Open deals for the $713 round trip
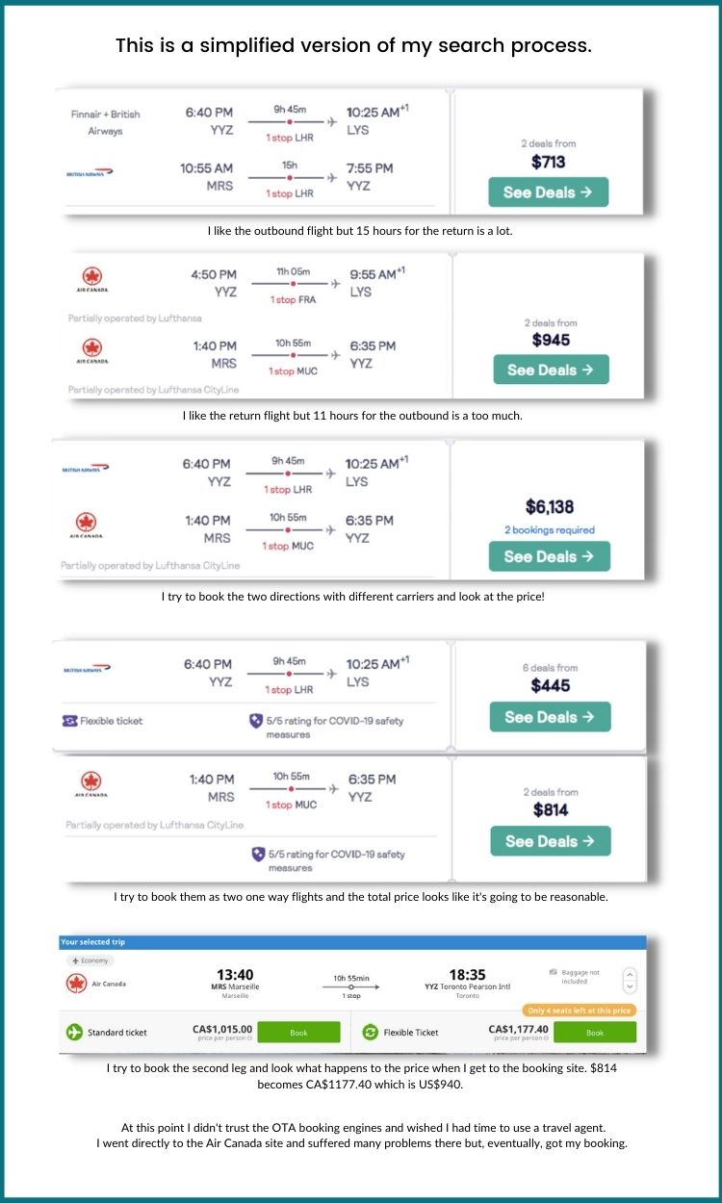The image size is (722, 1203). coord(550,192)
